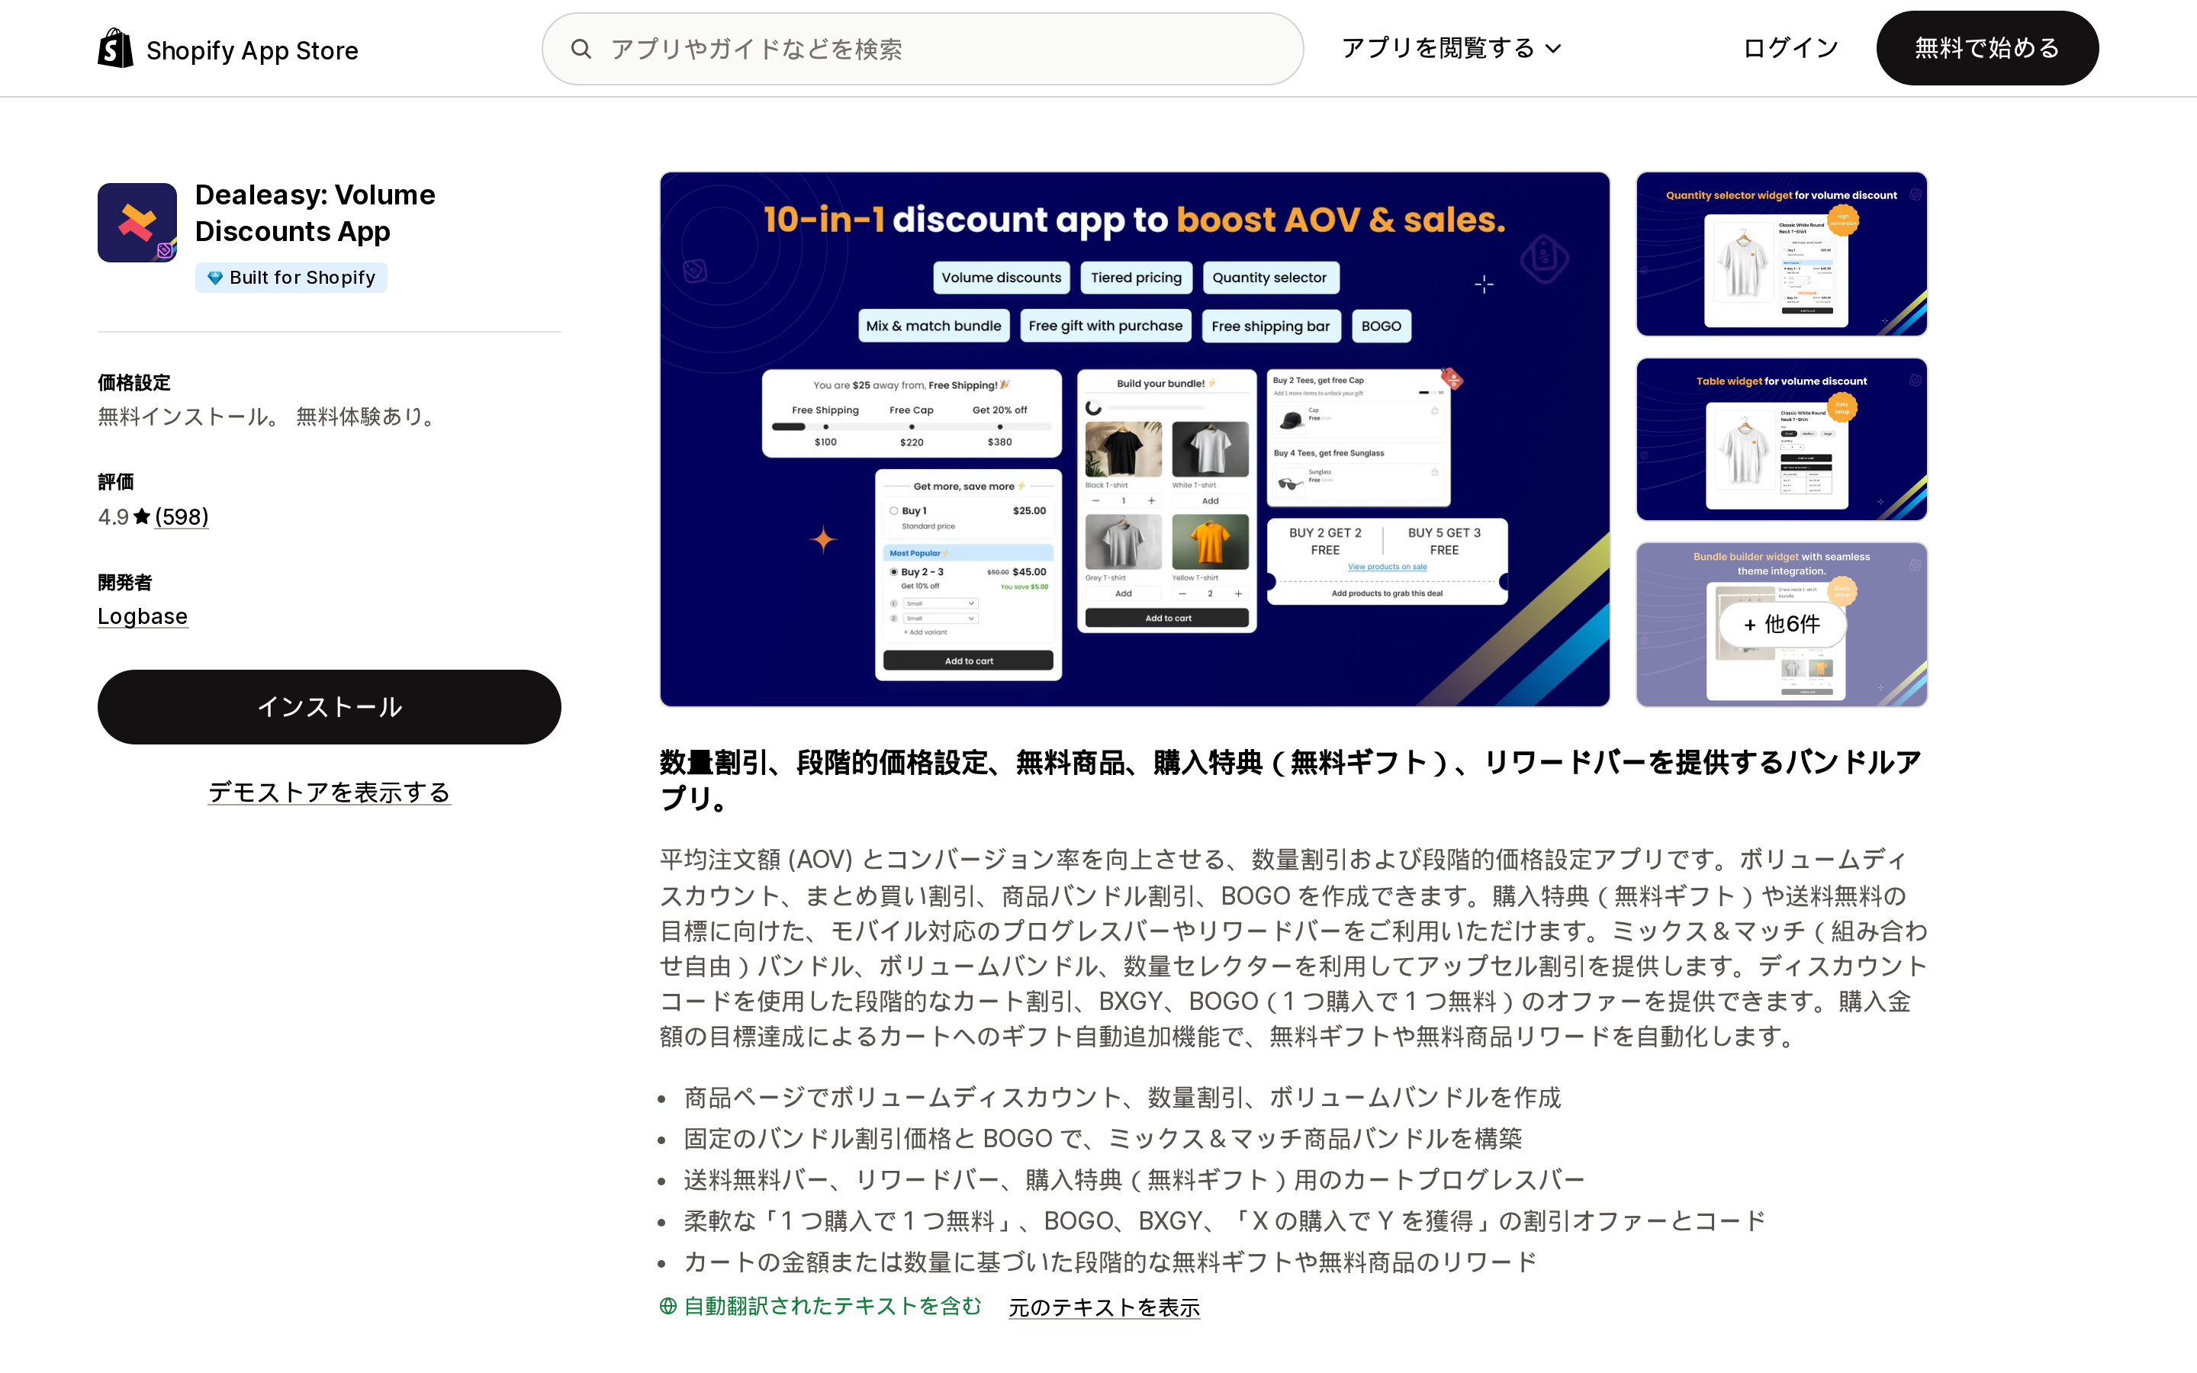The image size is (2197, 1373).
Task: Click the 評価 label
Action: pyautogui.click(x=116, y=481)
